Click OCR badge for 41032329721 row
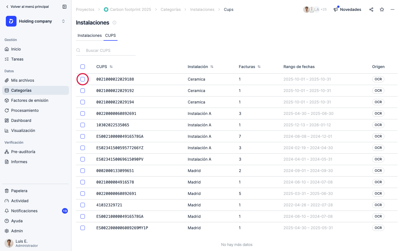Screen dimensions: 402x251 coord(378,205)
